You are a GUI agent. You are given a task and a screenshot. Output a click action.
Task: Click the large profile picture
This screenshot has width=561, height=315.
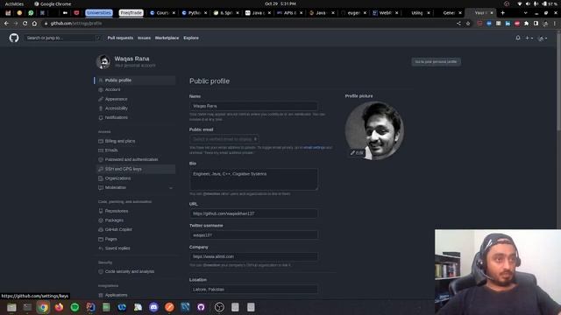374,130
